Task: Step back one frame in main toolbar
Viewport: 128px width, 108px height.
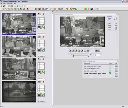Action: click(6, 9)
